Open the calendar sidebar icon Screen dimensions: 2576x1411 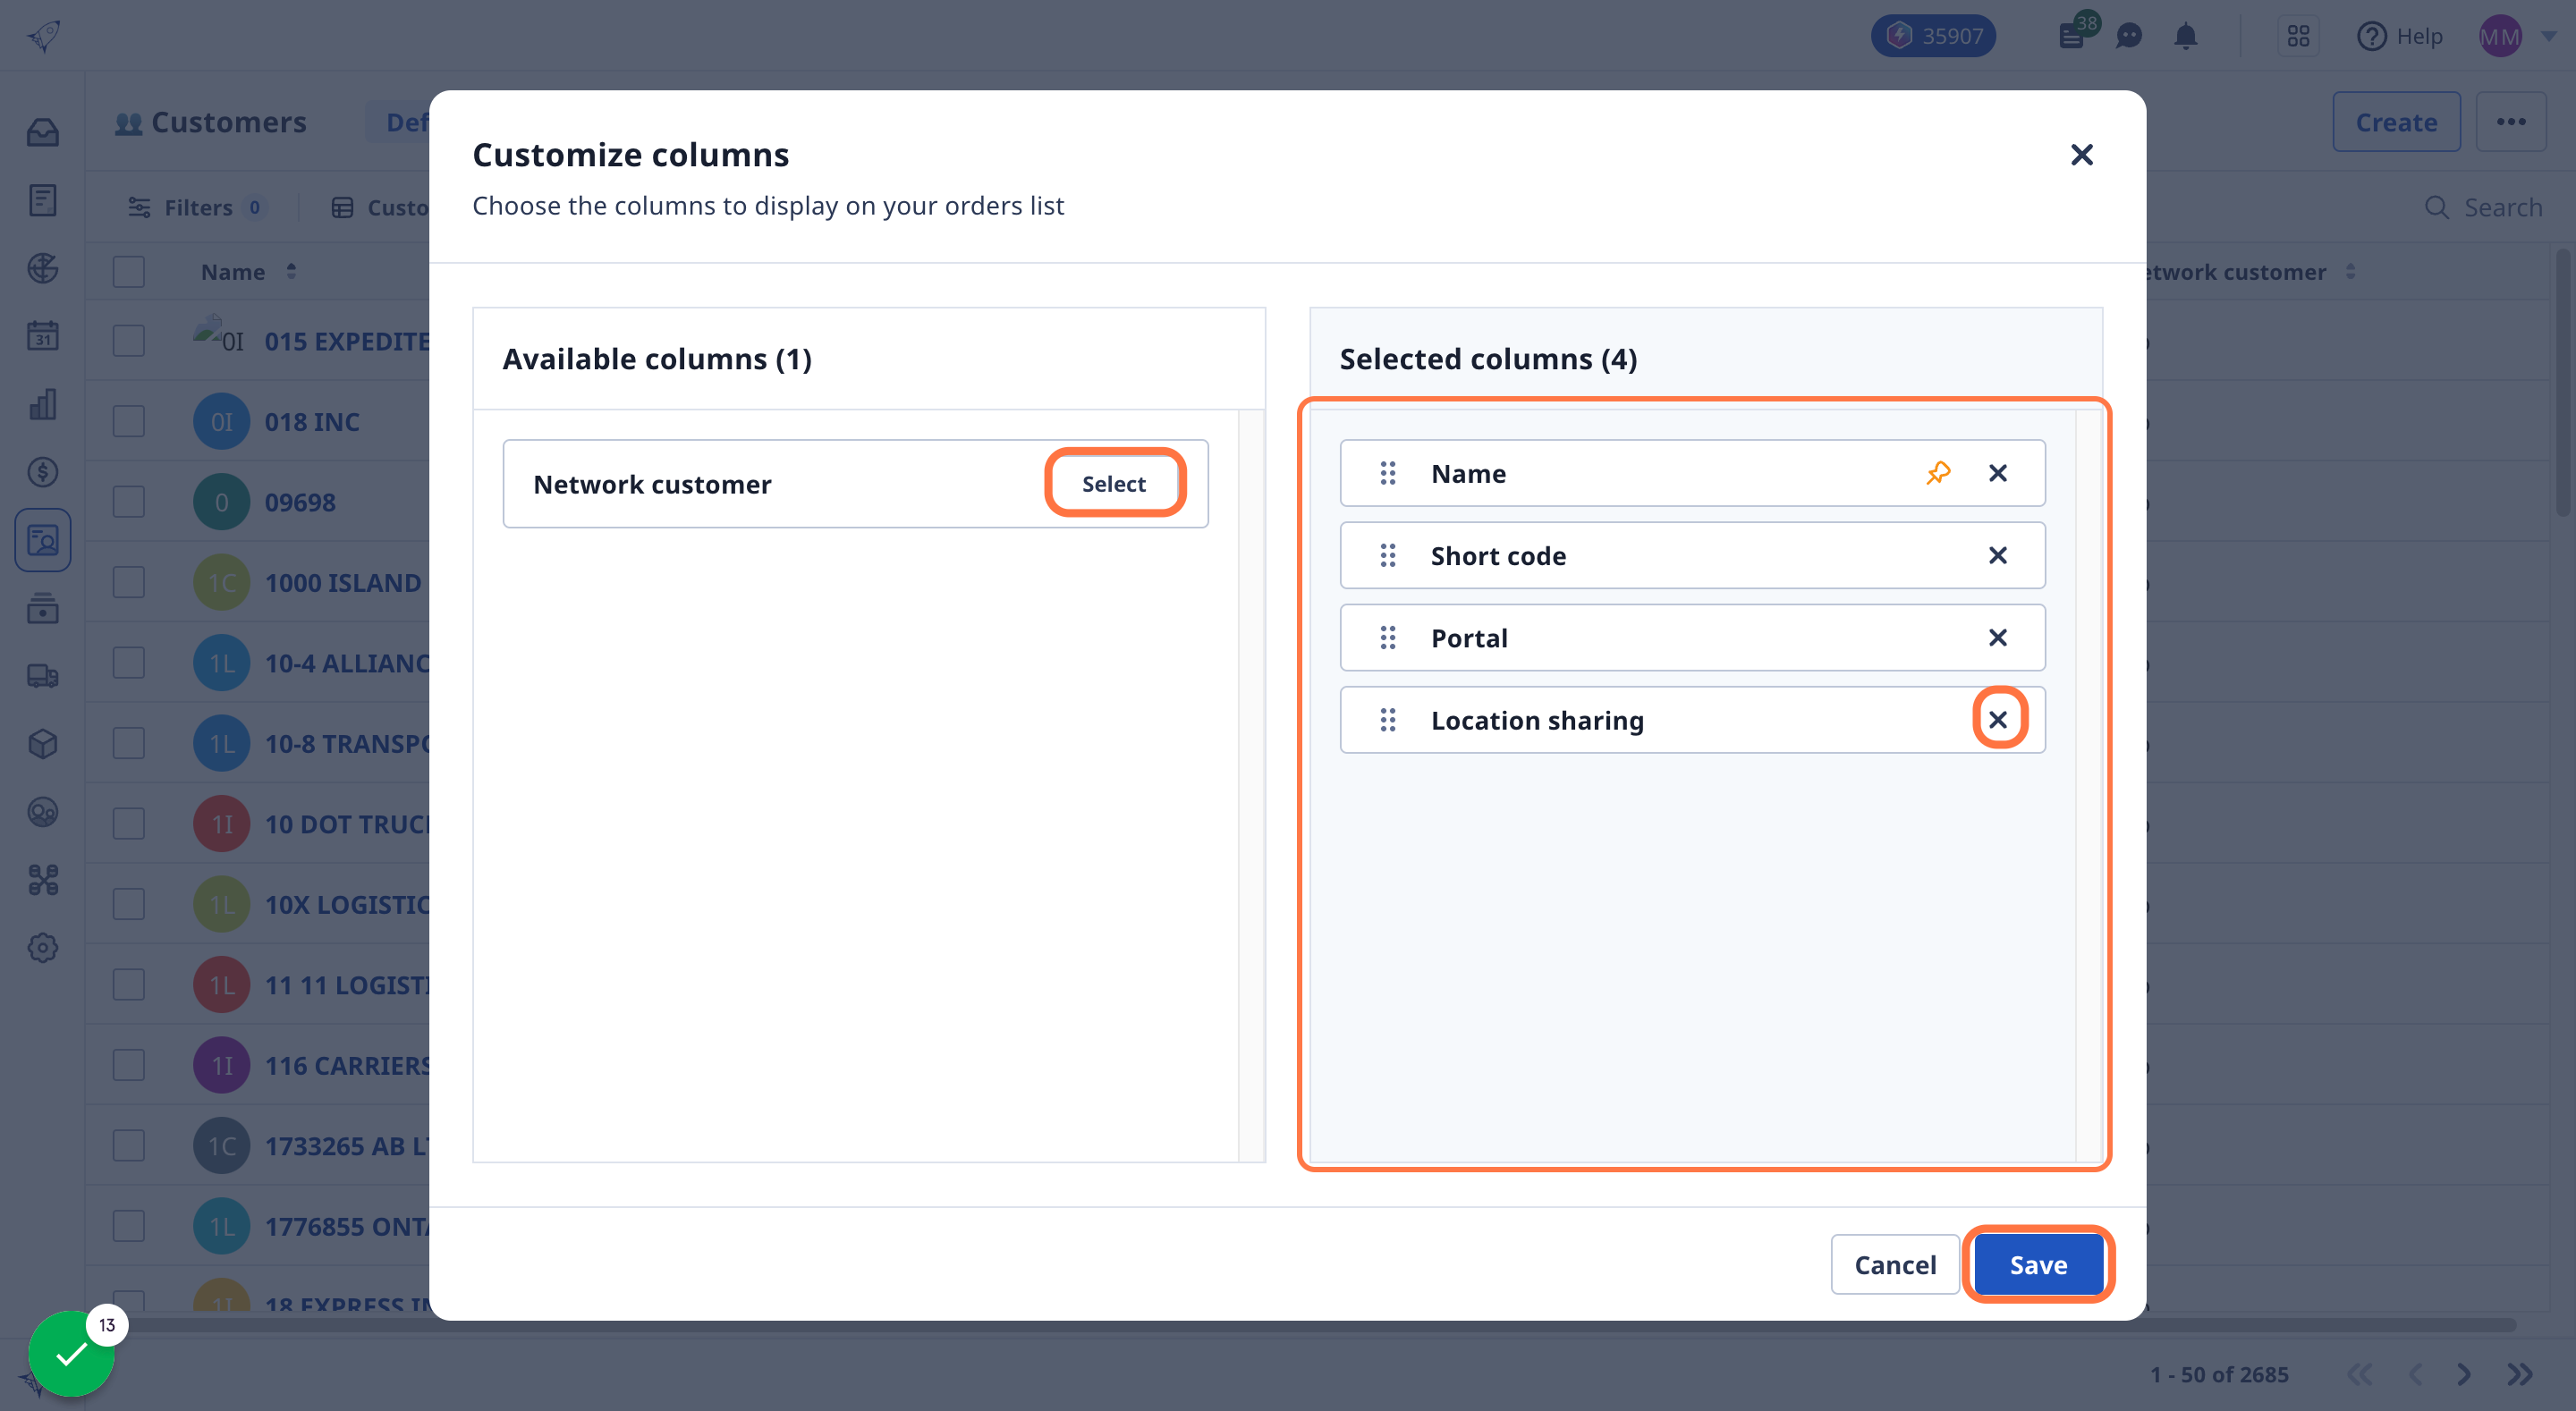42,336
